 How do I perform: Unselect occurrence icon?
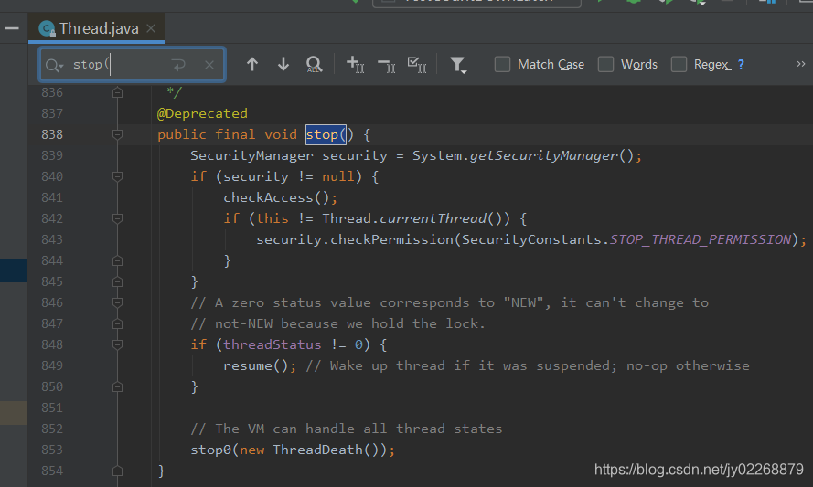point(387,65)
